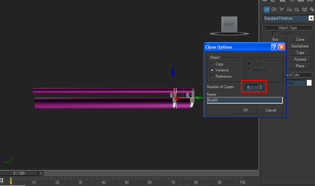The height and width of the screenshot is (186, 315).
Task: Create a Tube primitive
Action: click(x=300, y=53)
